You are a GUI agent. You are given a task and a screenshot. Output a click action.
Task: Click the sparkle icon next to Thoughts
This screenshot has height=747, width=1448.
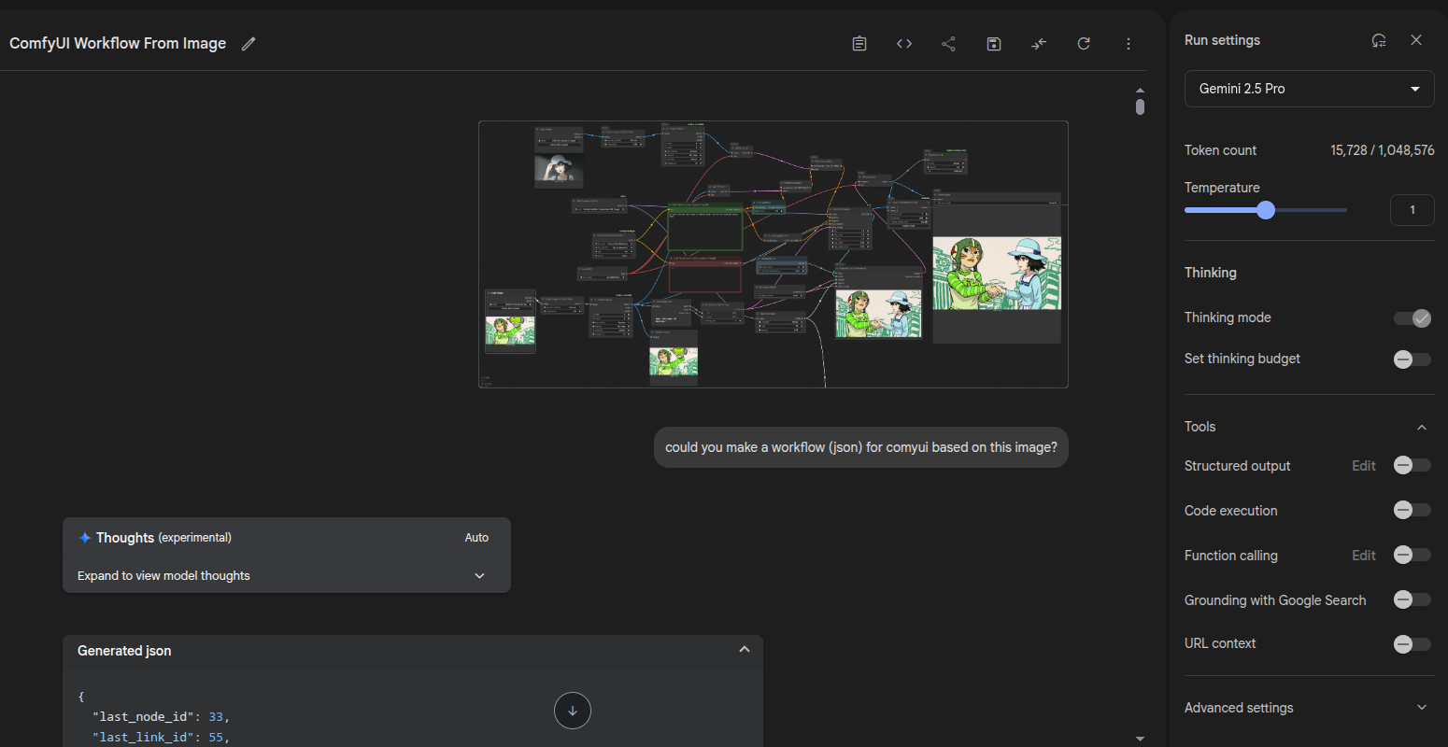pyautogui.click(x=85, y=538)
